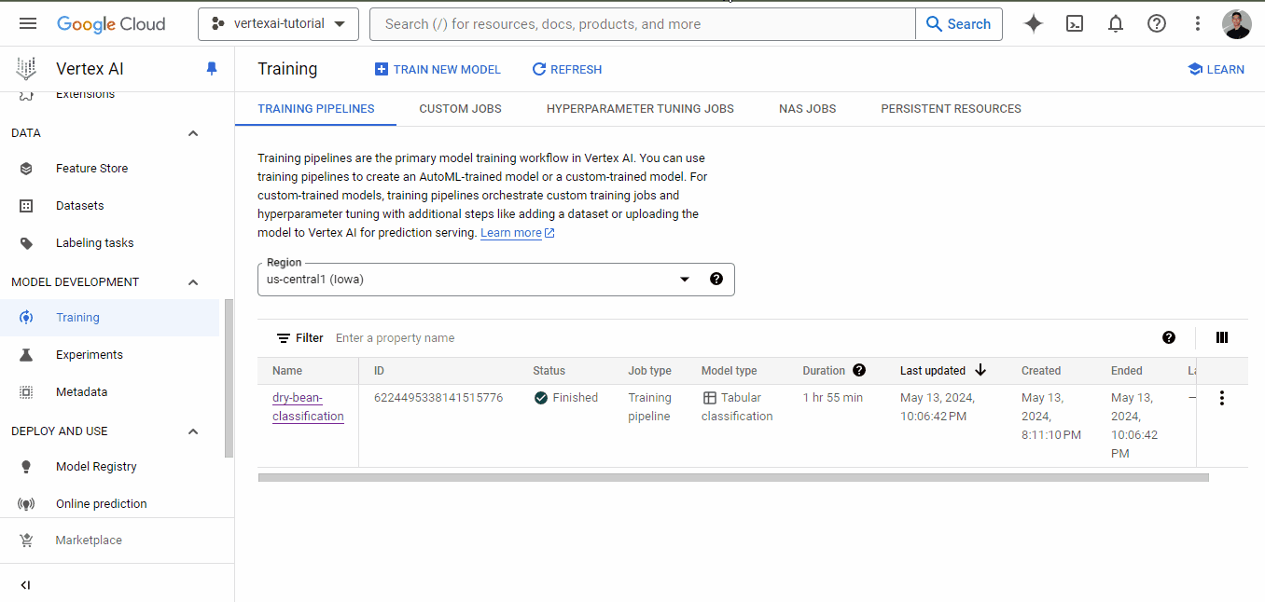Open column display options icon

point(1222,338)
